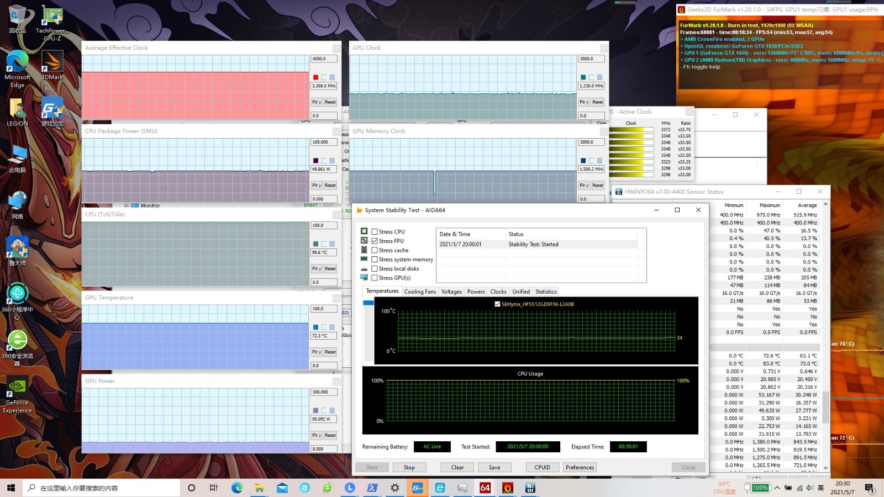884x497 pixels.
Task: Open the Windows notification center icon
Action: (x=870, y=488)
